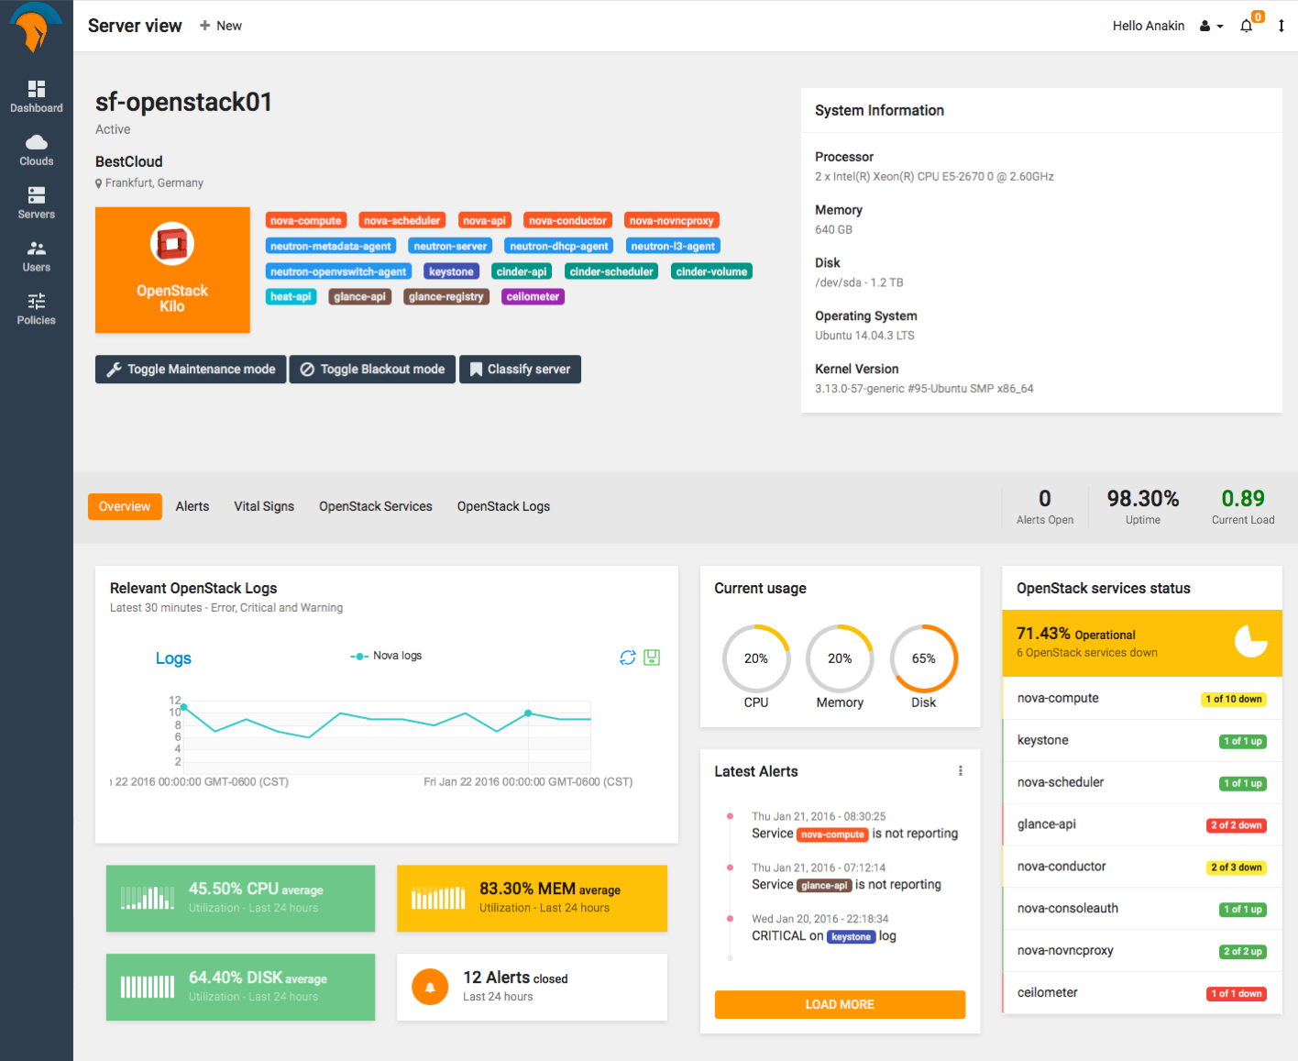This screenshot has height=1061, width=1298.
Task: Switch to the OpenStack Logs tab
Action: tap(503, 506)
